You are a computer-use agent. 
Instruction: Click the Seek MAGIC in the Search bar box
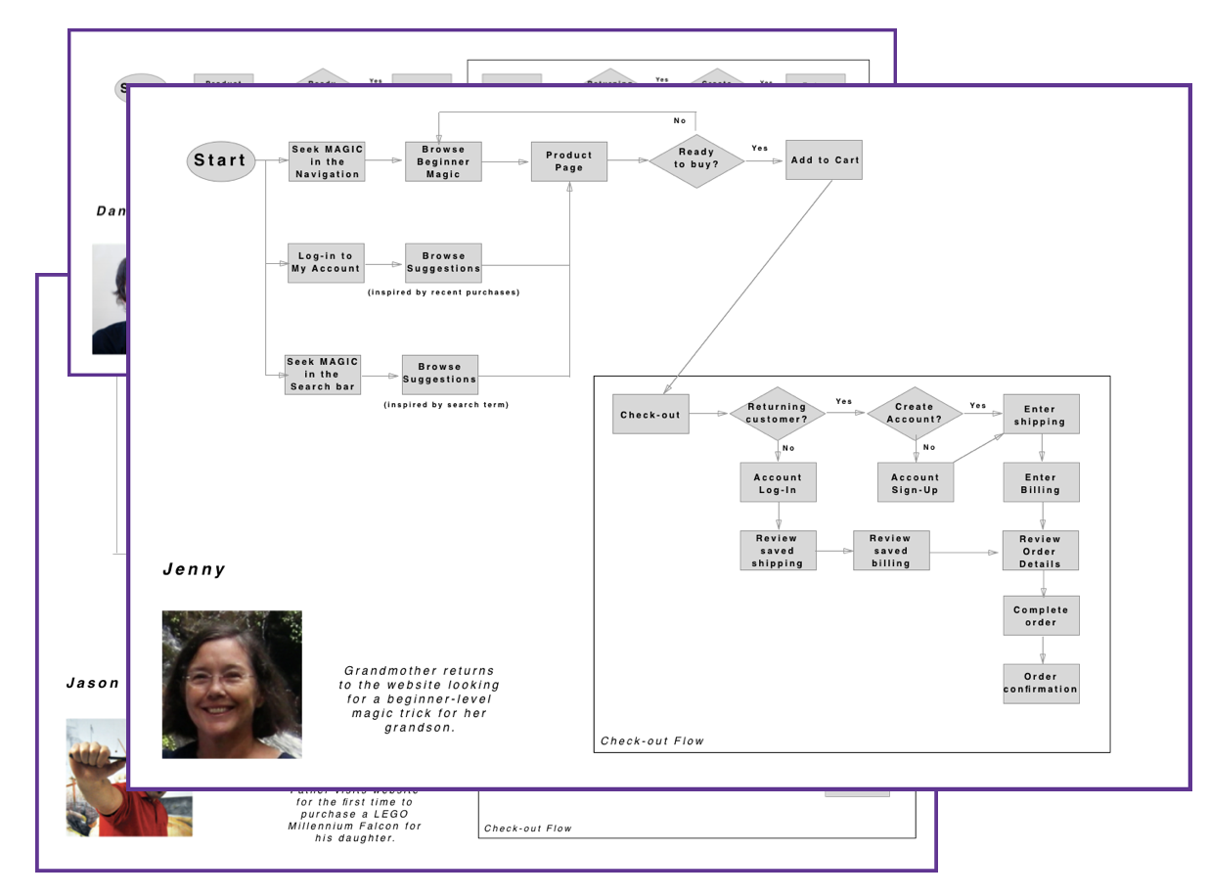[x=323, y=375]
